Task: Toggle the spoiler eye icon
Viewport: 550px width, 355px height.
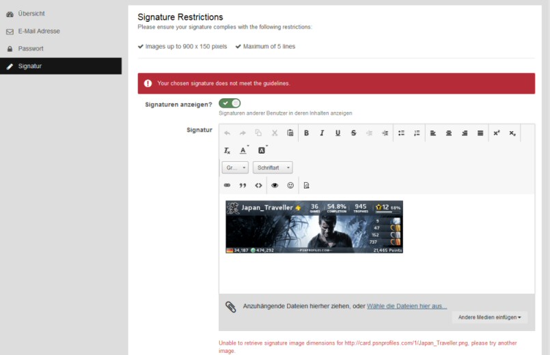Action: 275,185
